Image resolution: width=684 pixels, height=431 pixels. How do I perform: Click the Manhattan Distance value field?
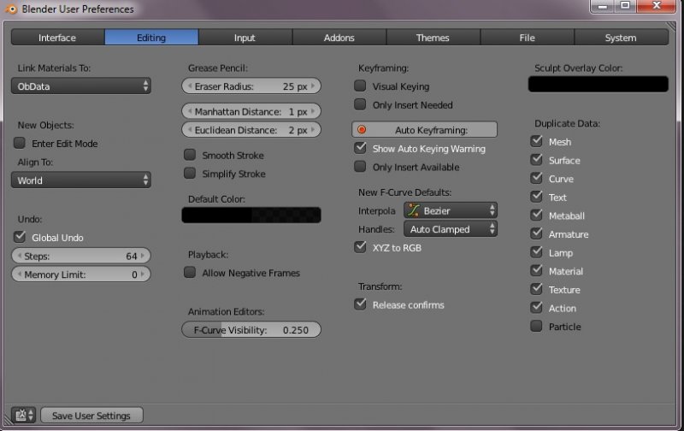[251, 111]
